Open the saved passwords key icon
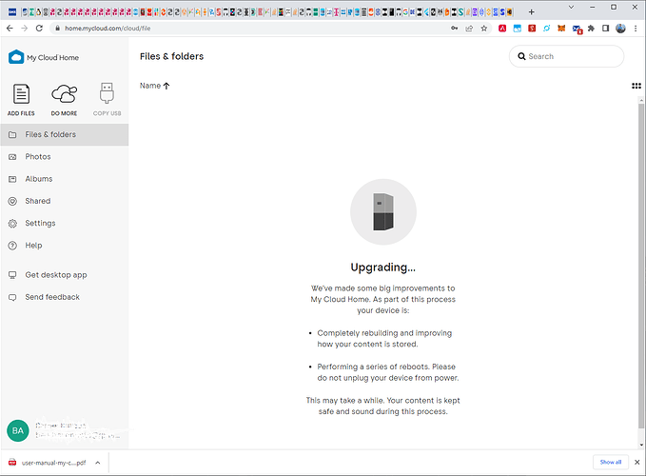The width and height of the screenshot is (646, 476). (455, 28)
